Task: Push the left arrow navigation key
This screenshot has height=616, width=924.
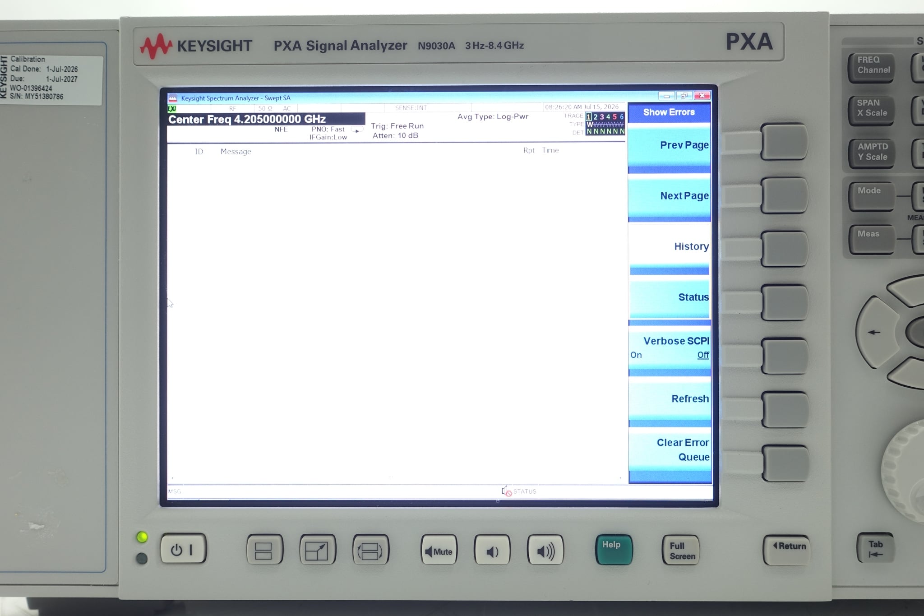Action: (875, 332)
